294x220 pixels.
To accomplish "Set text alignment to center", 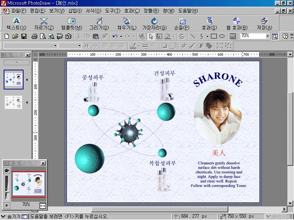I will [x=114, y=46].
